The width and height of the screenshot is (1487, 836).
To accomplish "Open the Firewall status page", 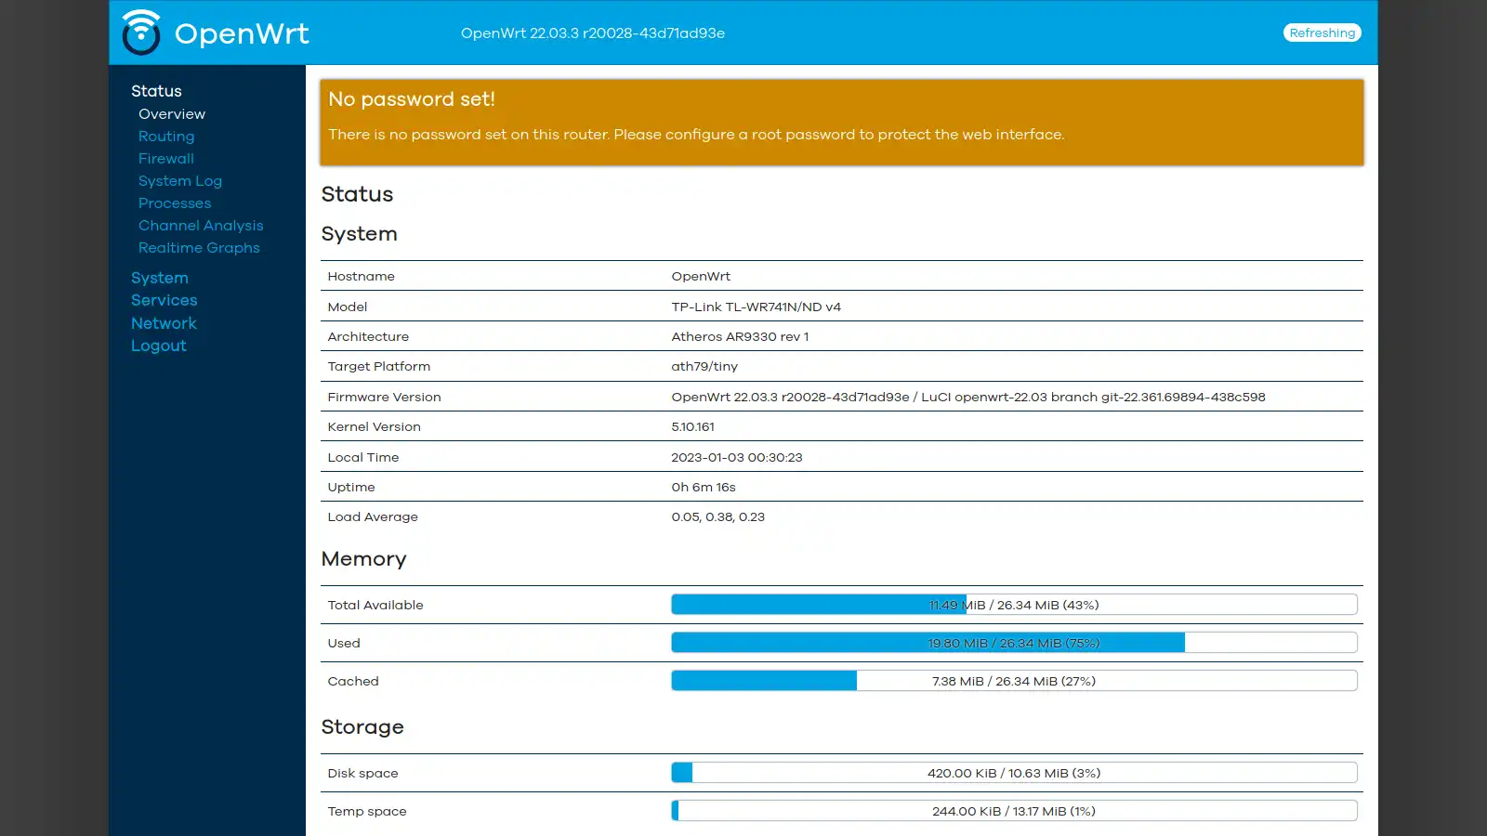I will (165, 158).
